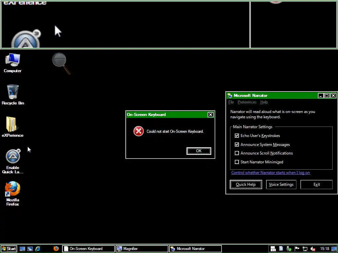Uncheck Announce System Messages
This screenshot has height=253, width=338.
[x=237, y=144]
